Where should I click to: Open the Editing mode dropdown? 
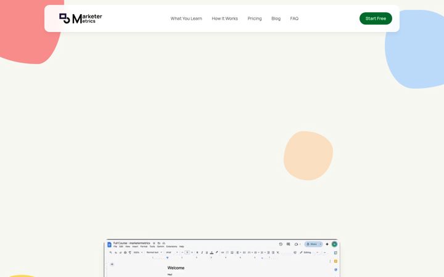coord(309,252)
